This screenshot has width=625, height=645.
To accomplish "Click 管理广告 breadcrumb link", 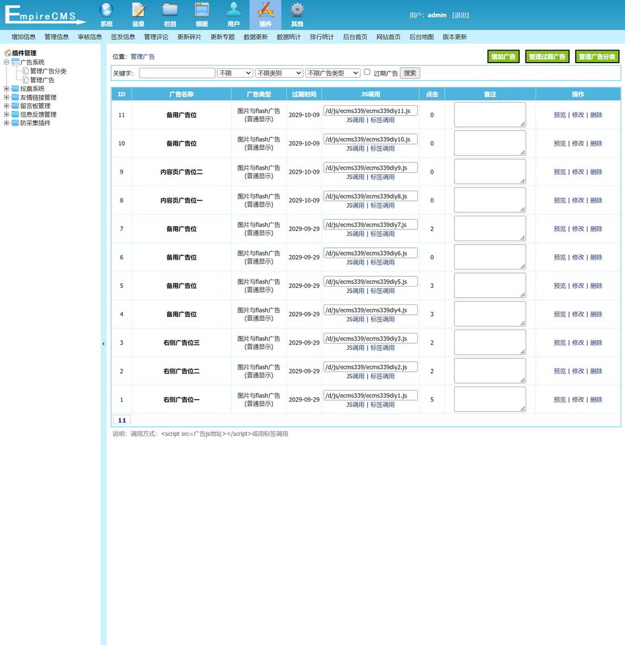I will coord(143,57).
